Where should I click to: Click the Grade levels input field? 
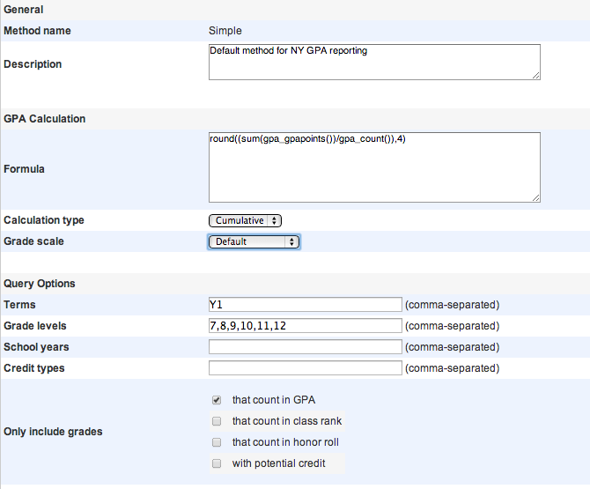[x=305, y=326]
